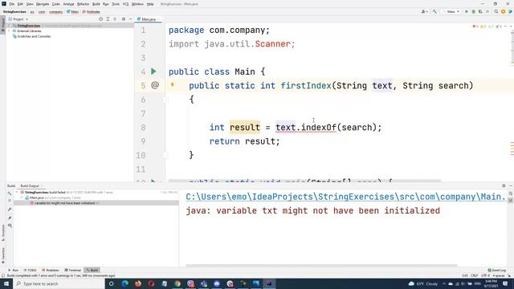Open Project panel settings gear
The height and width of the screenshot is (289, 514).
(x=124, y=19)
